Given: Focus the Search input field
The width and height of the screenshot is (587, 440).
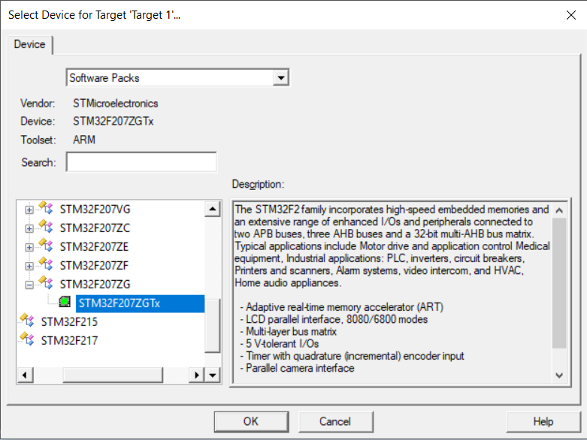Looking at the screenshot, I should (141, 162).
